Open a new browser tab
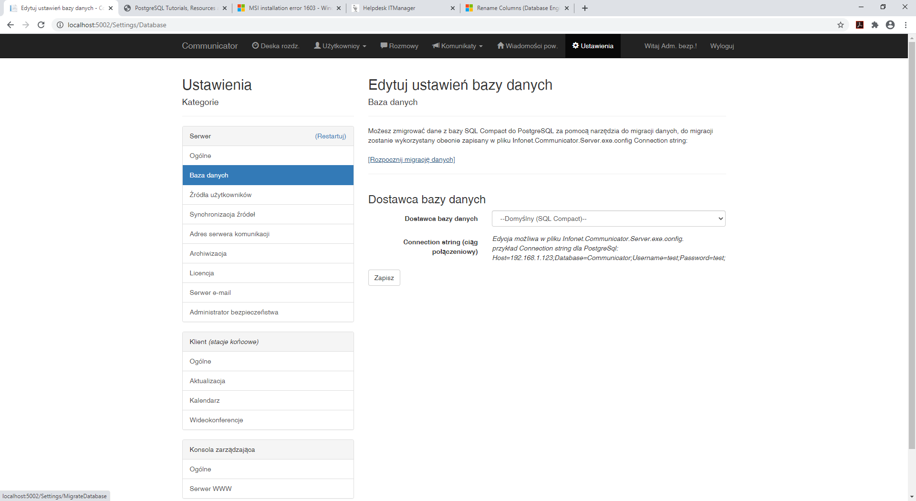 point(585,8)
